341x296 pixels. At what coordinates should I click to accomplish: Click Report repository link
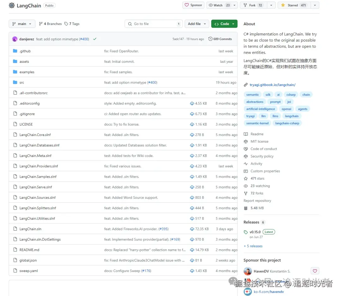click(x=257, y=201)
